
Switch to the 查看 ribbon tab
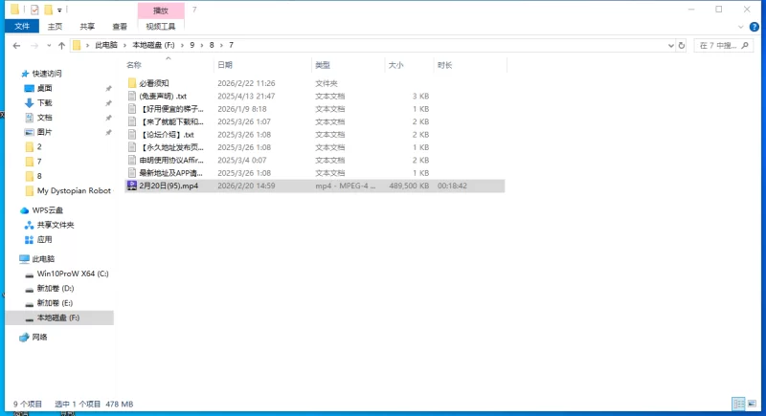[x=120, y=27]
